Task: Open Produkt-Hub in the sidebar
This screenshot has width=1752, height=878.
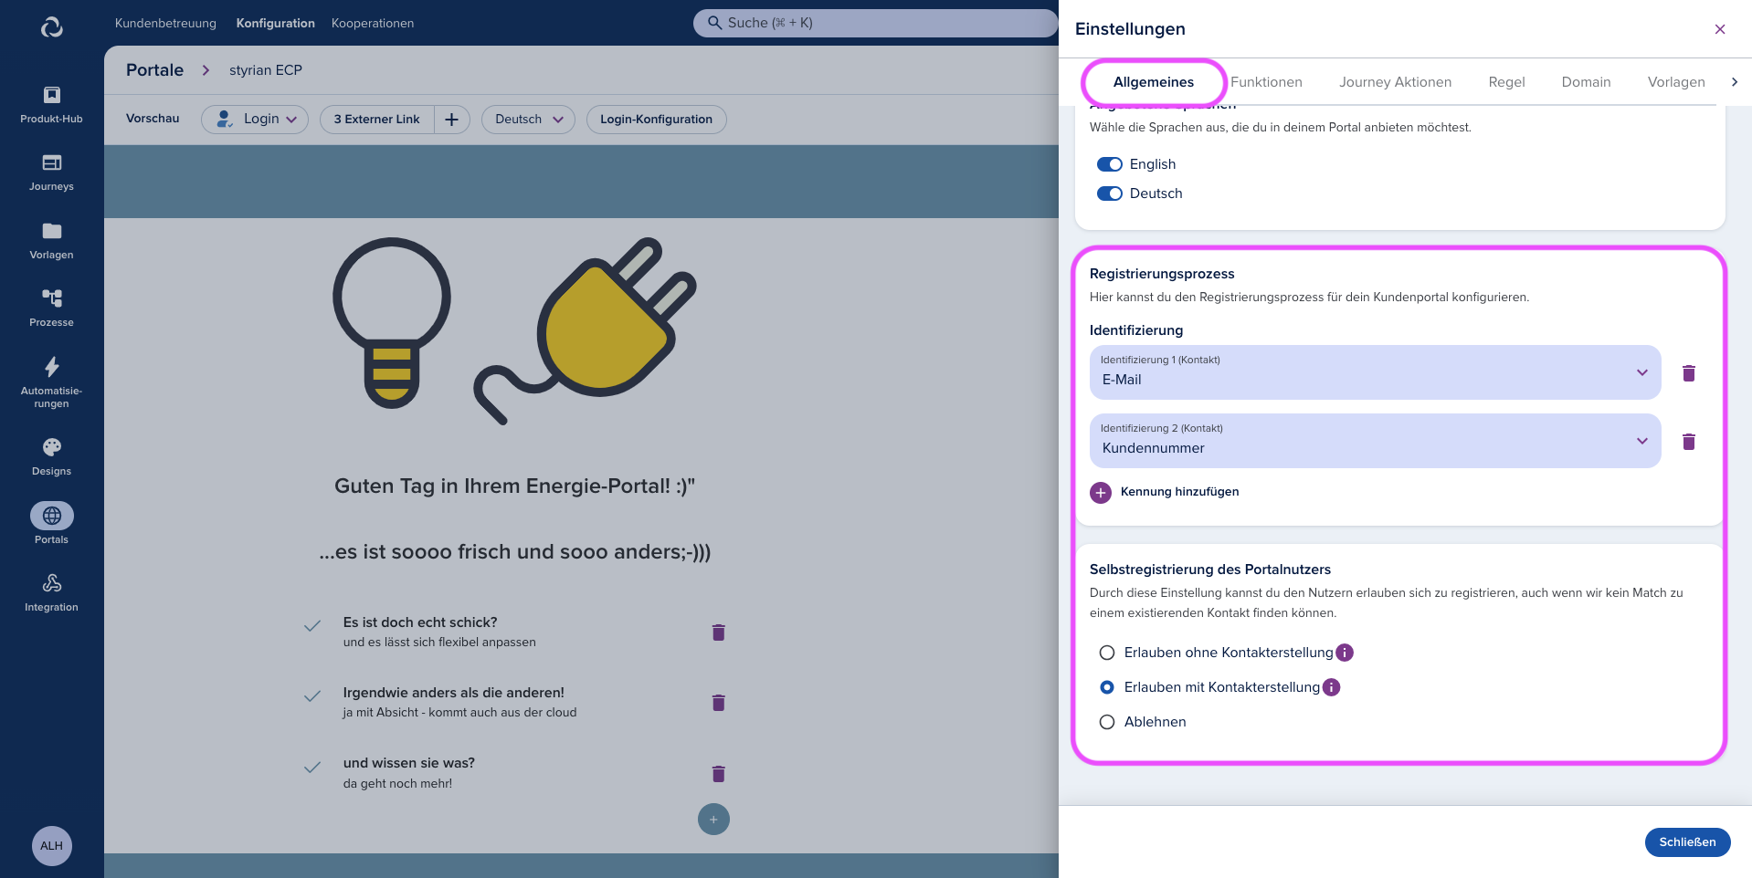Action: point(51,105)
